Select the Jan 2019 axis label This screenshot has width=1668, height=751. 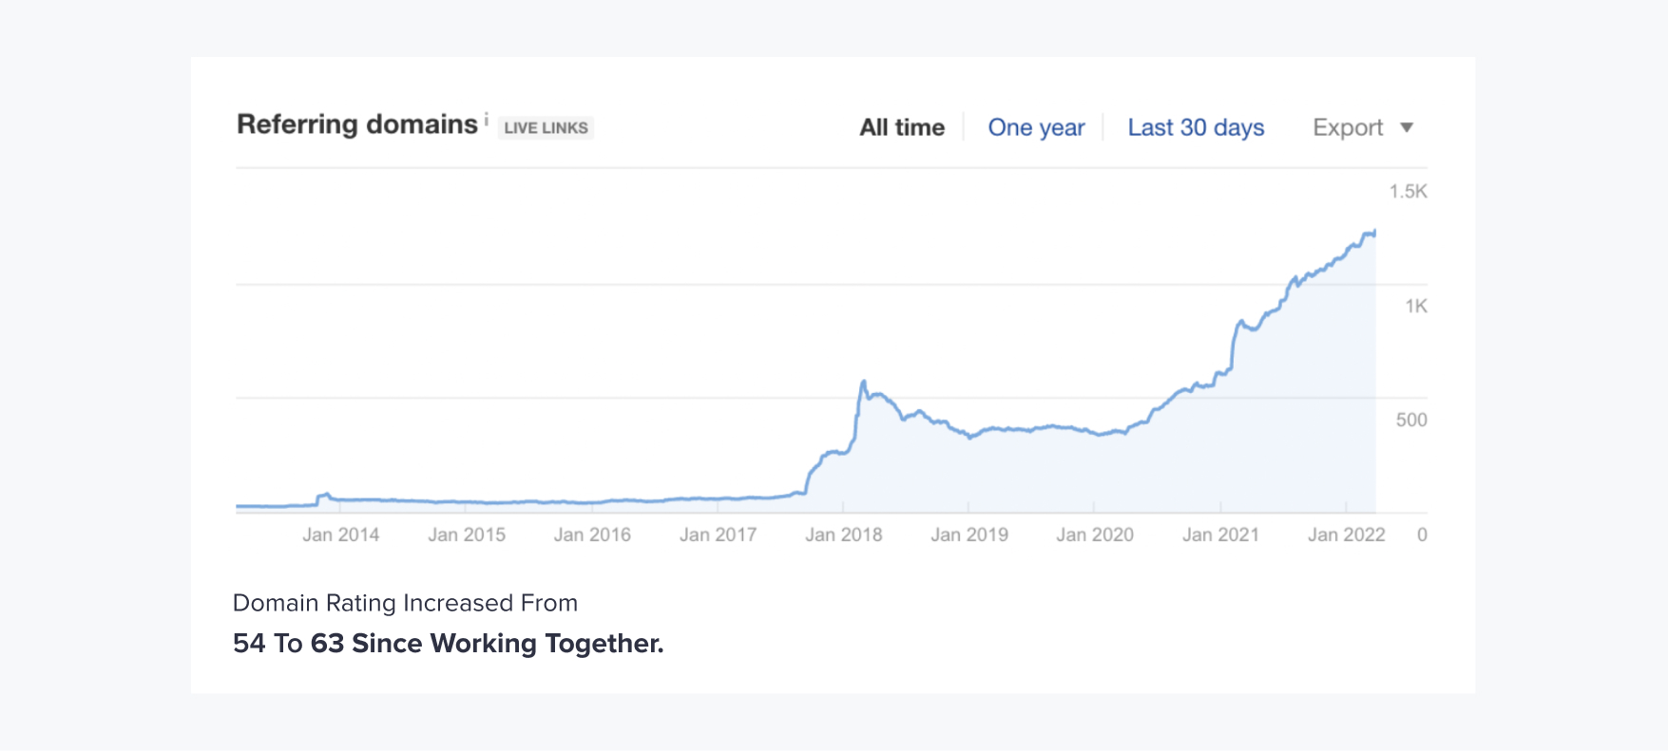969,535
